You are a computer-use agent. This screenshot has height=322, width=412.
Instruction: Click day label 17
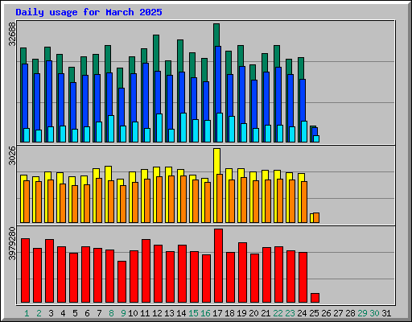(217, 313)
